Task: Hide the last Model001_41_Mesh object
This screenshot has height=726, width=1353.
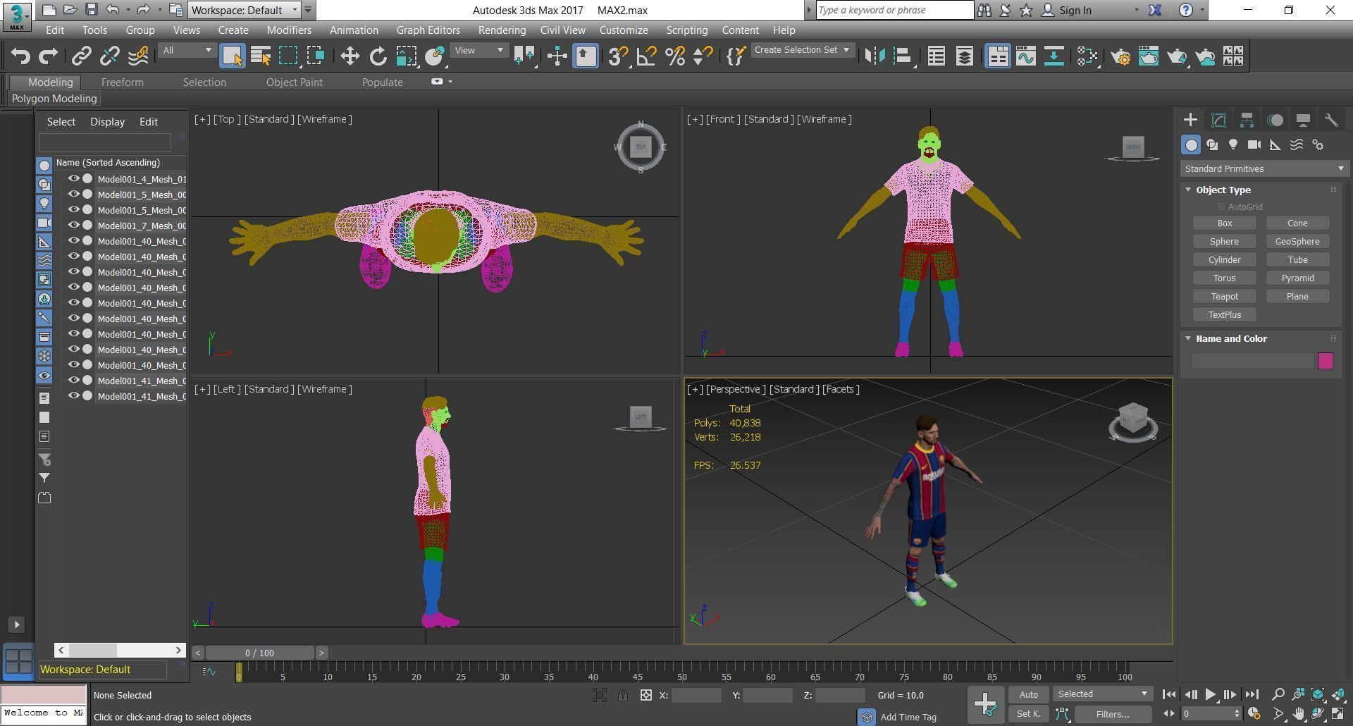Action: [73, 396]
